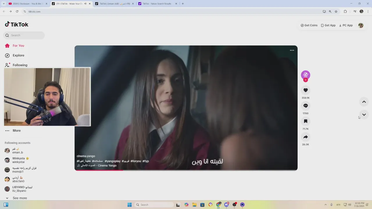The height and width of the screenshot is (209, 372).
Task: Open Microsoft Store from taskbar
Action: coord(203,205)
